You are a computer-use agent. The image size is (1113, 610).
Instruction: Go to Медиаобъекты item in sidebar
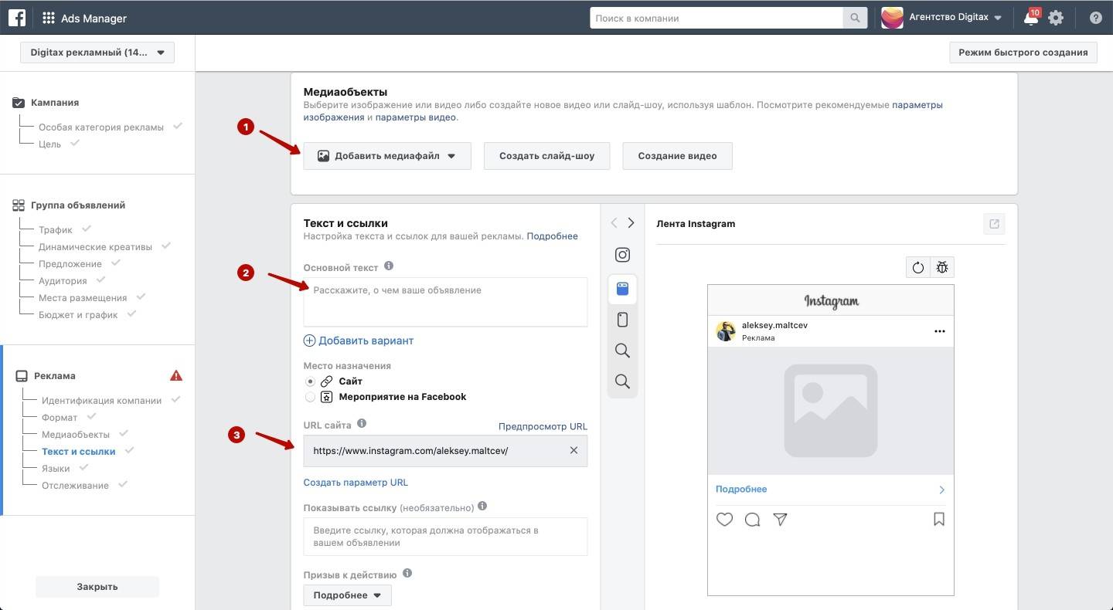[x=76, y=435]
